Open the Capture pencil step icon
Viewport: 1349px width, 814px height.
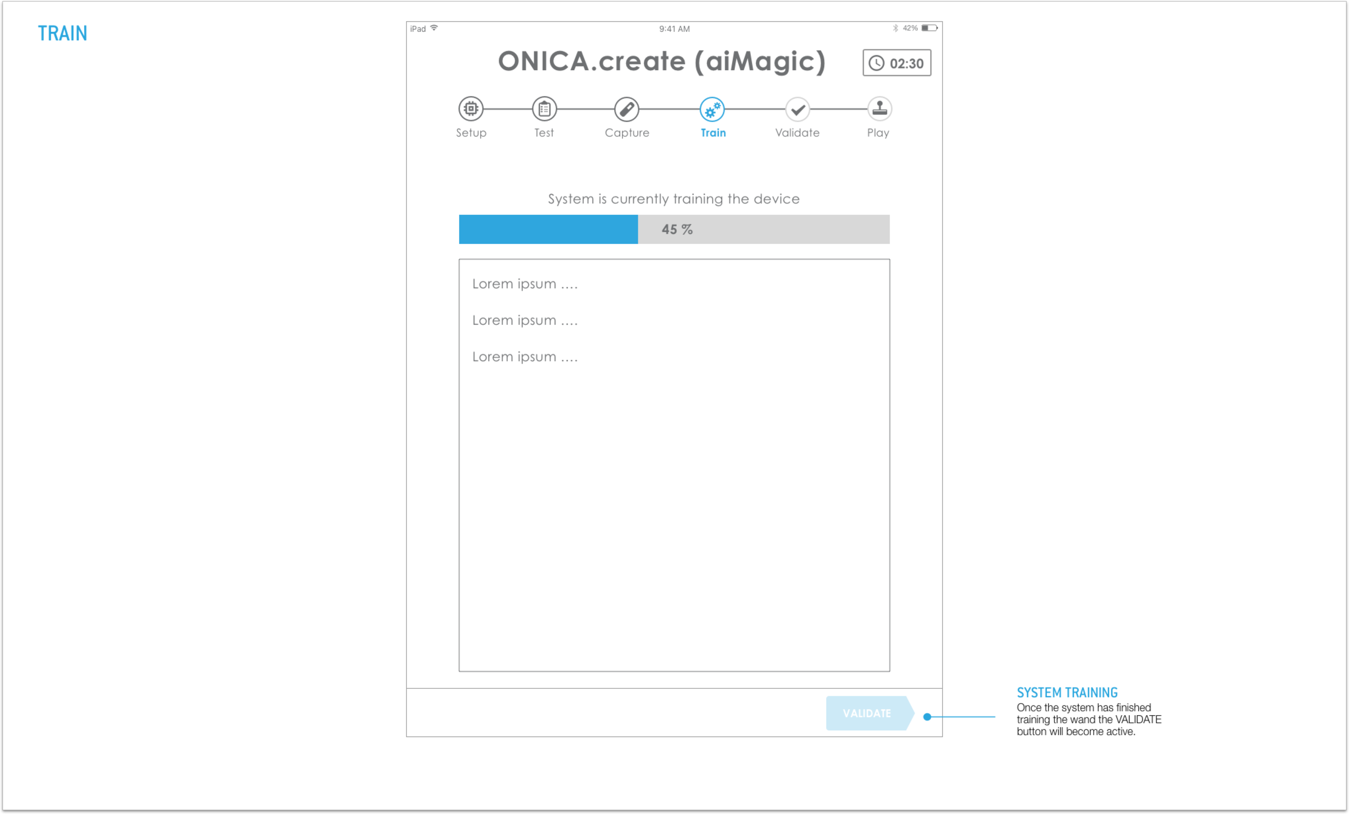(626, 109)
